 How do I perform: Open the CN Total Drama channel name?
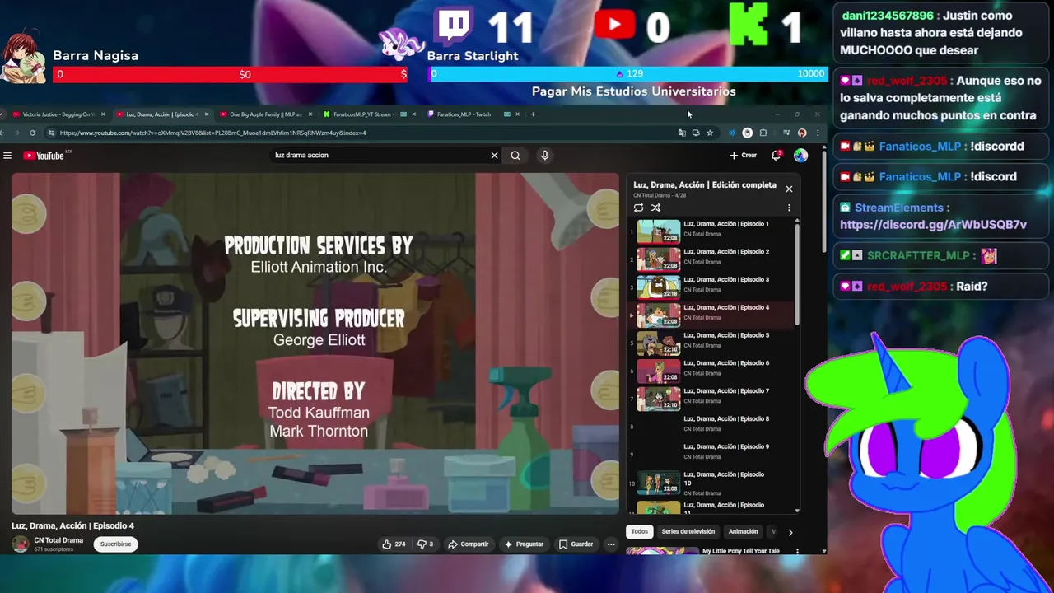(58, 540)
